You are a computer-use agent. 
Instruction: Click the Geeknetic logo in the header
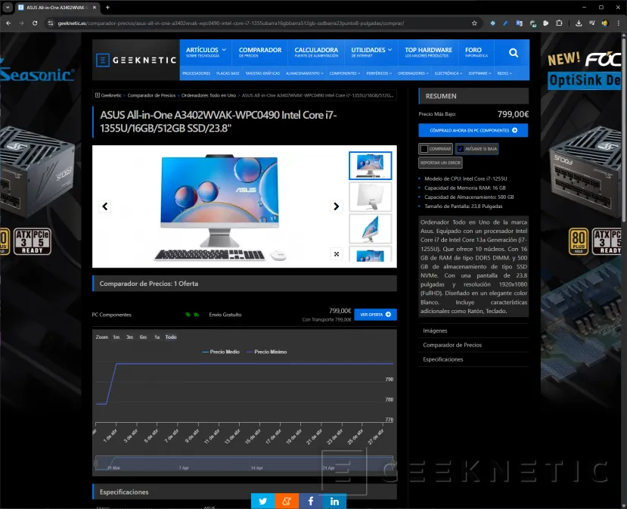[136, 60]
